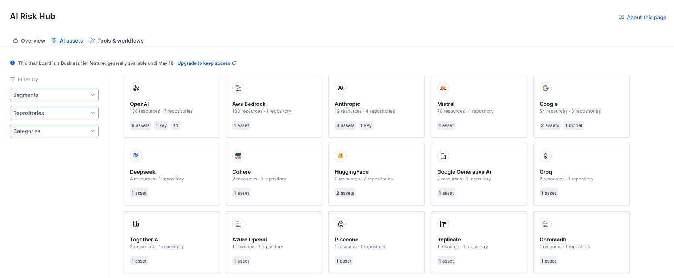This screenshot has width=674, height=278.
Task: Click the Replicate logo icon
Action: tap(443, 224)
